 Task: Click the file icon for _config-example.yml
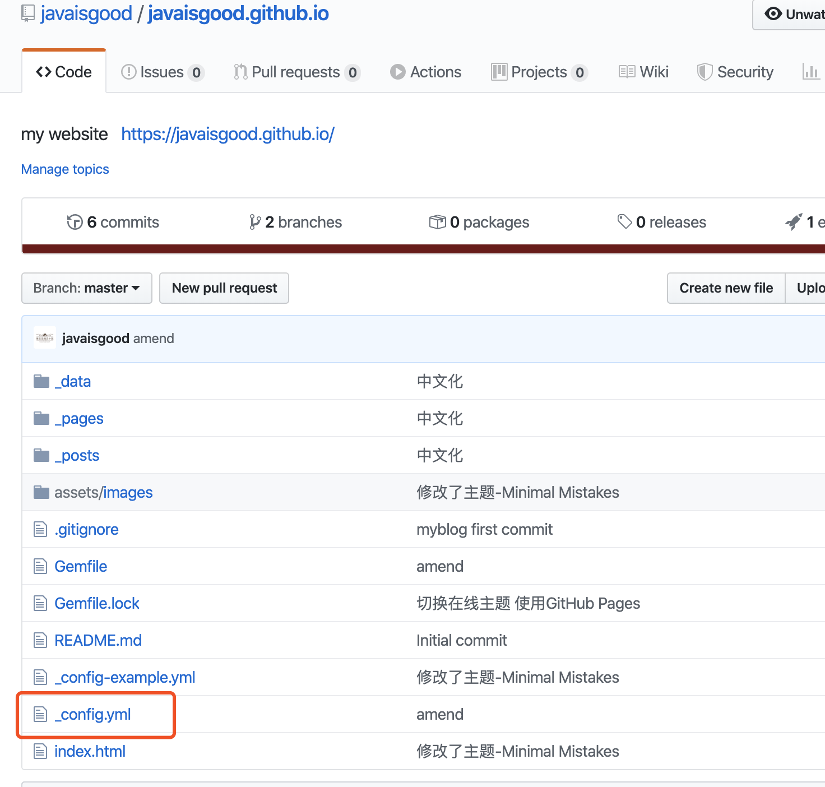tap(40, 677)
